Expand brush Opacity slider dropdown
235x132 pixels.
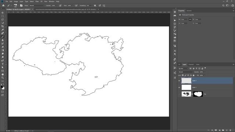coord(57,5)
